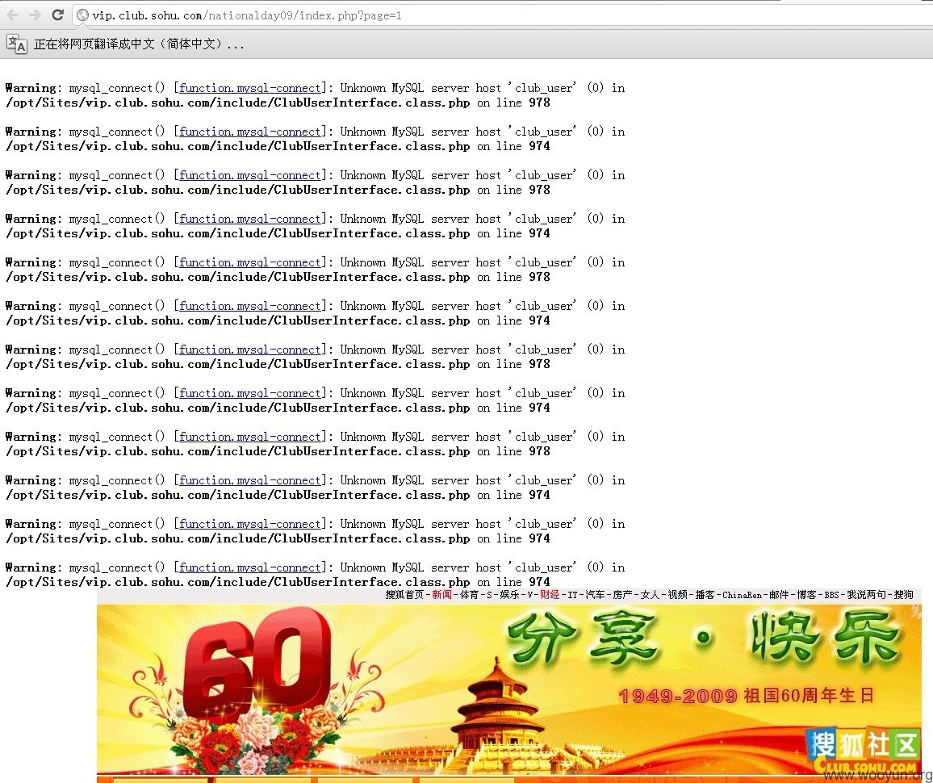This screenshot has width=933, height=783.
Task: Open the red 新闻 nav link
Action: coord(441,594)
